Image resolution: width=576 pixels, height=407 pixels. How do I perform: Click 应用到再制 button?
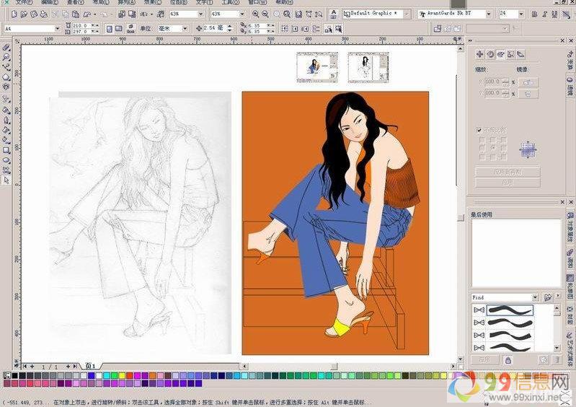508,172
